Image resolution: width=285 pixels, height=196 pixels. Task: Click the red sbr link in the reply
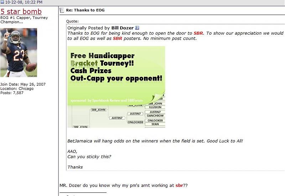pyautogui.click(x=179, y=186)
